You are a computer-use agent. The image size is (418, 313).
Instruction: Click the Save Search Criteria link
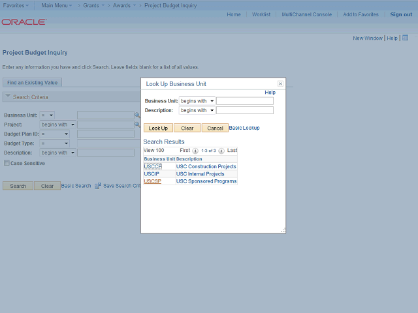122,186
